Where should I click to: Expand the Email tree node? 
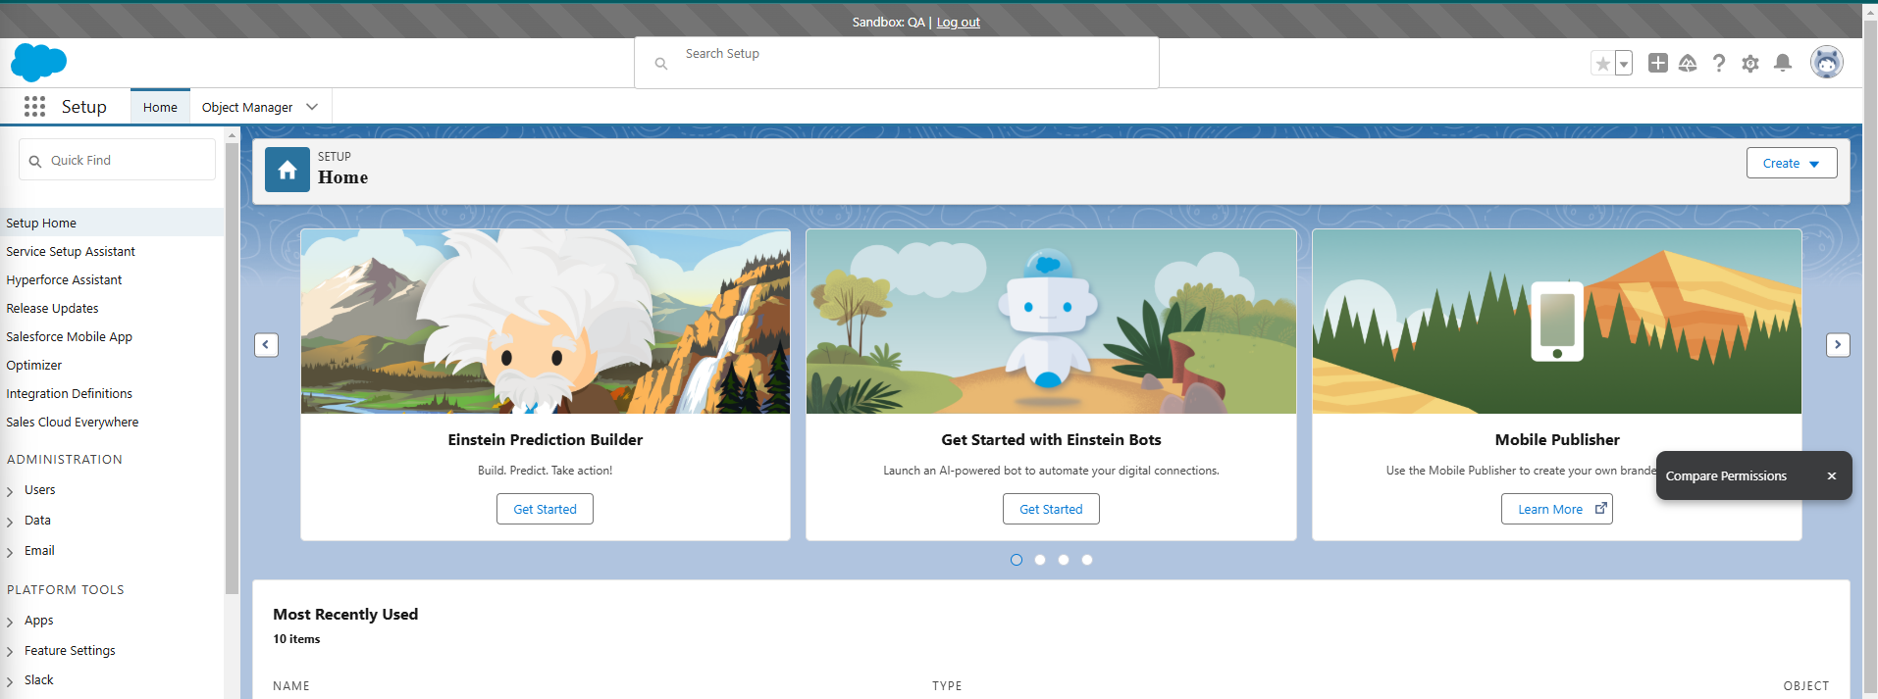pos(10,552)
